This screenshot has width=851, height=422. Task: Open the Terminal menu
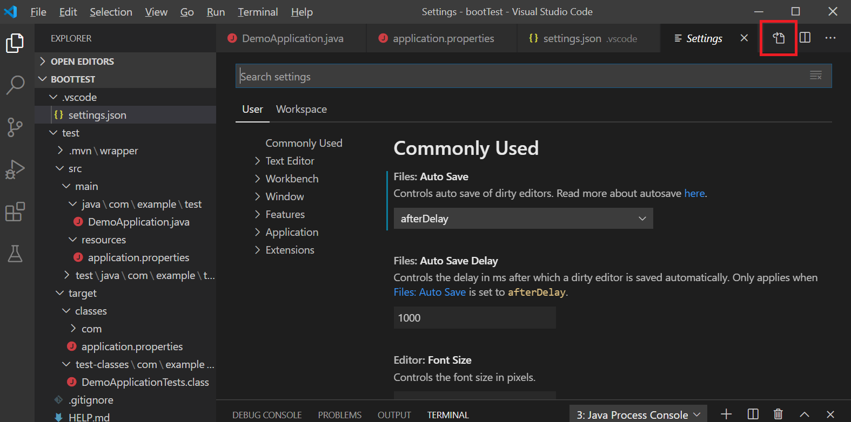[x=258, y=12]
